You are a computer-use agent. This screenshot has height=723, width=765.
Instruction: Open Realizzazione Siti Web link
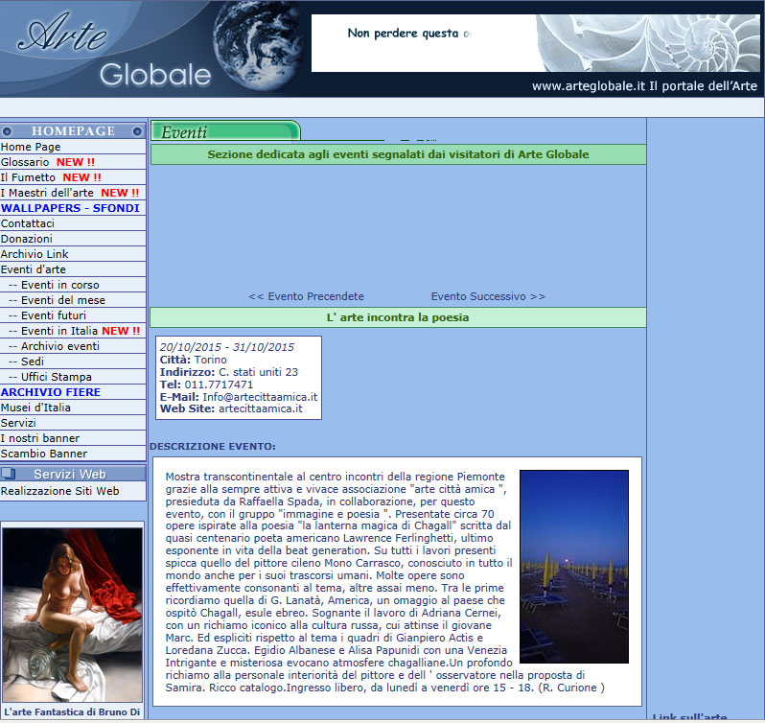[x=60, y=491]
